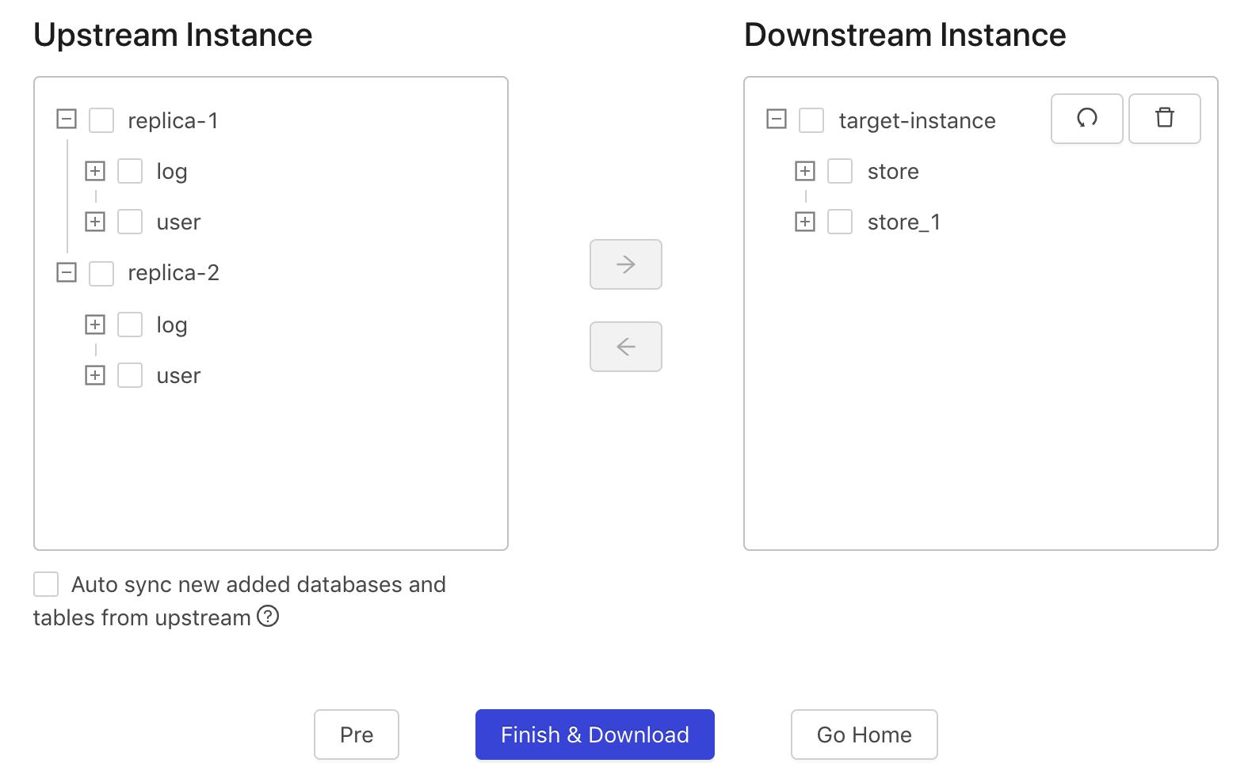
Task: Check the store_1 checkbox
Action: [840, 222]
